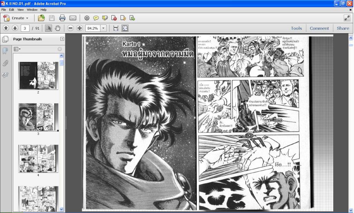The height and width of the screenshot is (213, 354).
Task: Click the Save floppy disk icon
Action: click(x=52, y=18)
